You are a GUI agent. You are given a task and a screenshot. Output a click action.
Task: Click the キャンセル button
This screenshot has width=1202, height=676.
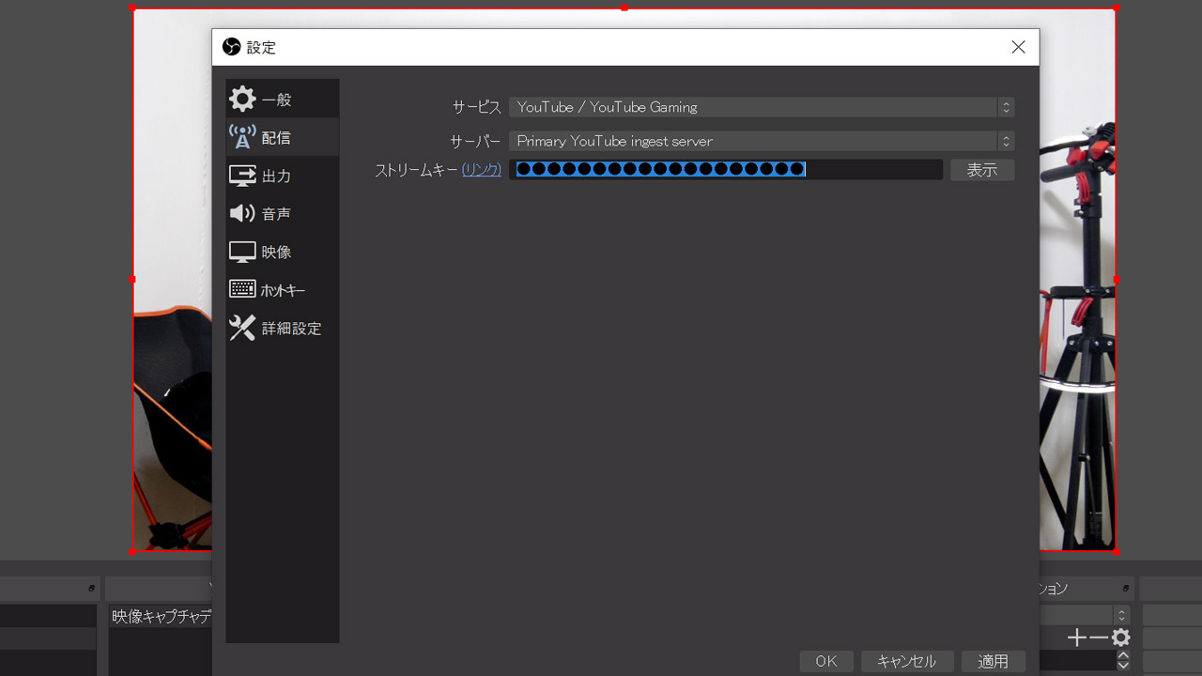click(907, 661)
